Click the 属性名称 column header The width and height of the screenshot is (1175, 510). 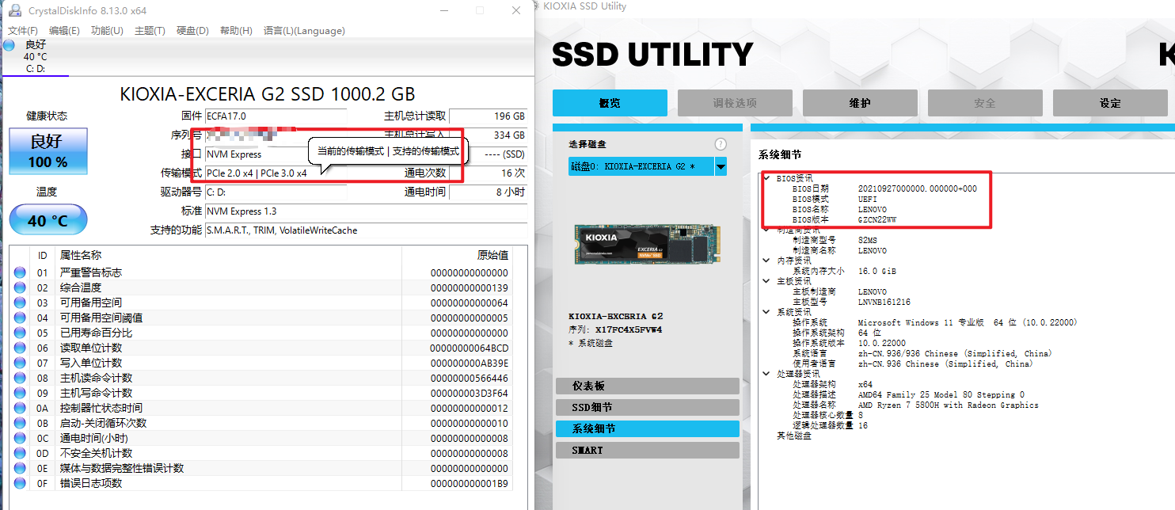pos(81,255)
